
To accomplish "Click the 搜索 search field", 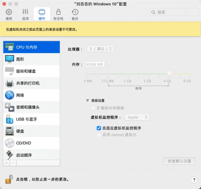I will pos(174,12).
